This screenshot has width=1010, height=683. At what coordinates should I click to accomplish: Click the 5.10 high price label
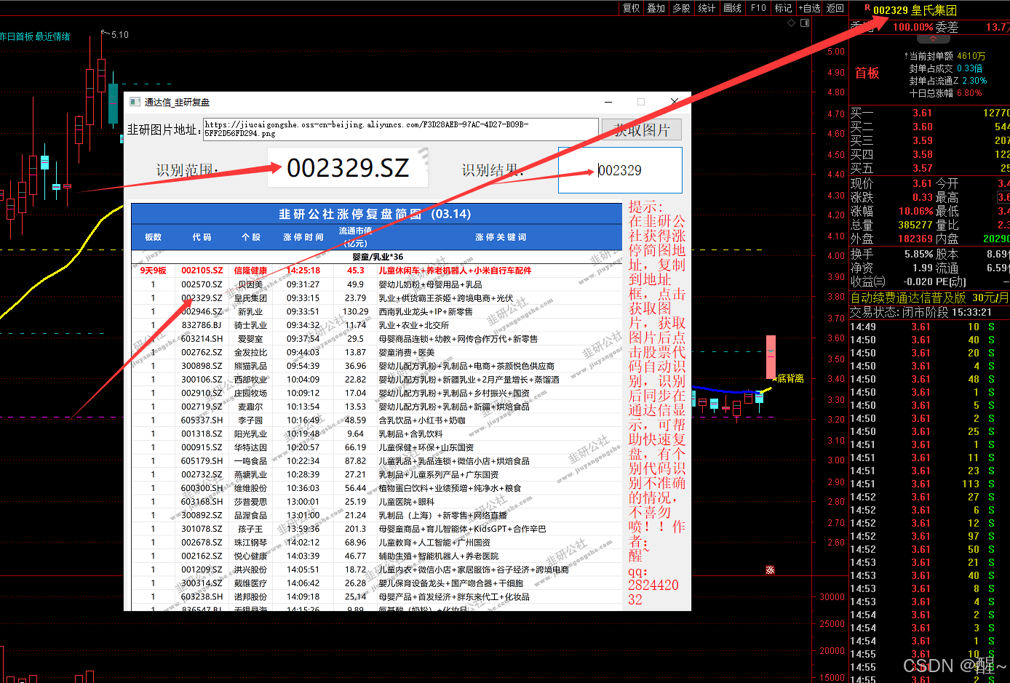120,34
